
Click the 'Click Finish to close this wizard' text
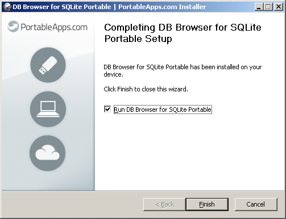[x=146, y=89]
